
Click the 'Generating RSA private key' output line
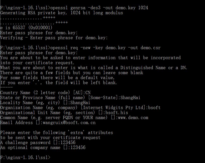pos(61,13)
